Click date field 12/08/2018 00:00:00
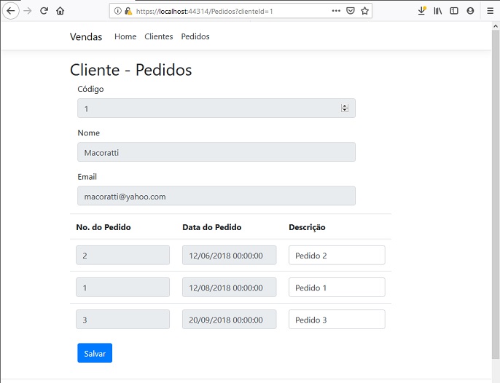The image size is (500, 383). point(230,288)
